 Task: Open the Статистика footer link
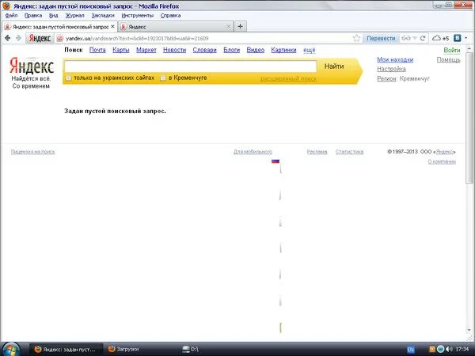click(x=349, y=152)
